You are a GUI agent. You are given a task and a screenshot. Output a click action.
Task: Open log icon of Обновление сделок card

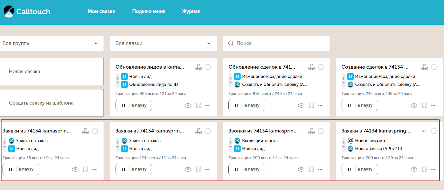pyautogui.click(x=311, y=105)
